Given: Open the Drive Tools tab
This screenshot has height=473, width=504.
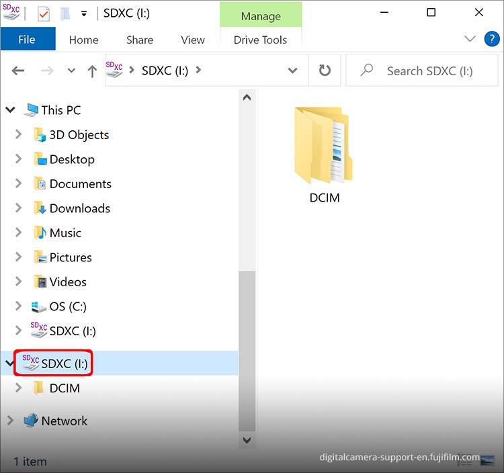Looking at the screenshot, I should pos(260,40).
